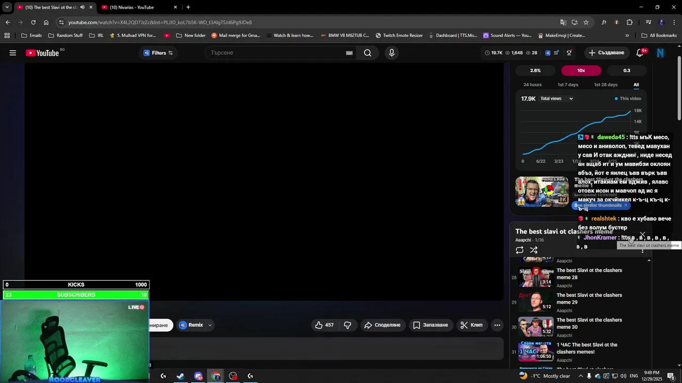Open the N channel avatar menu
682x383 pixels.
point(661,53)
